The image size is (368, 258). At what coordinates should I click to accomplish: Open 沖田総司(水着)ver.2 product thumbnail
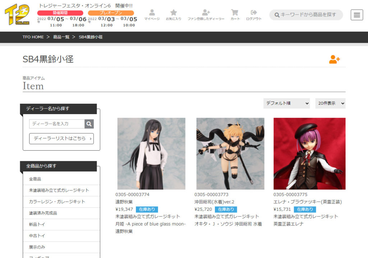click(x=230, y=154)
